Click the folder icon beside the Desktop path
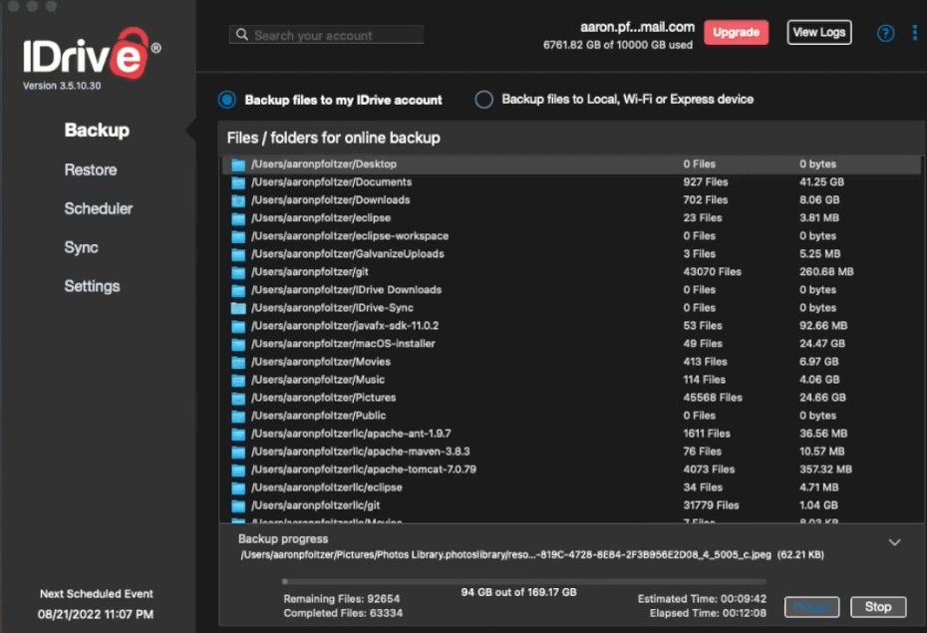 (x=238, y=164)
